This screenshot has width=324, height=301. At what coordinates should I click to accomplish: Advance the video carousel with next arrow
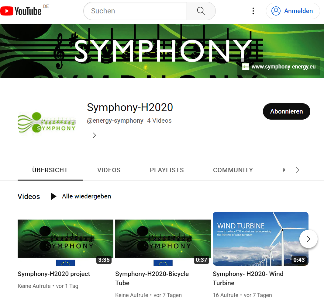pyautogui.click(x=308, y=239)
